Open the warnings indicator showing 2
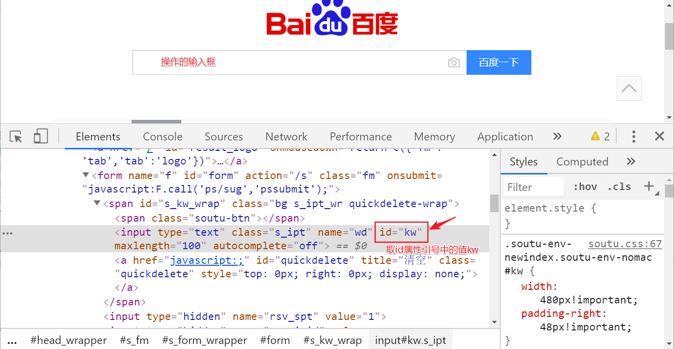Viewport: 674px width, 349px height. [x=601, y=136]
